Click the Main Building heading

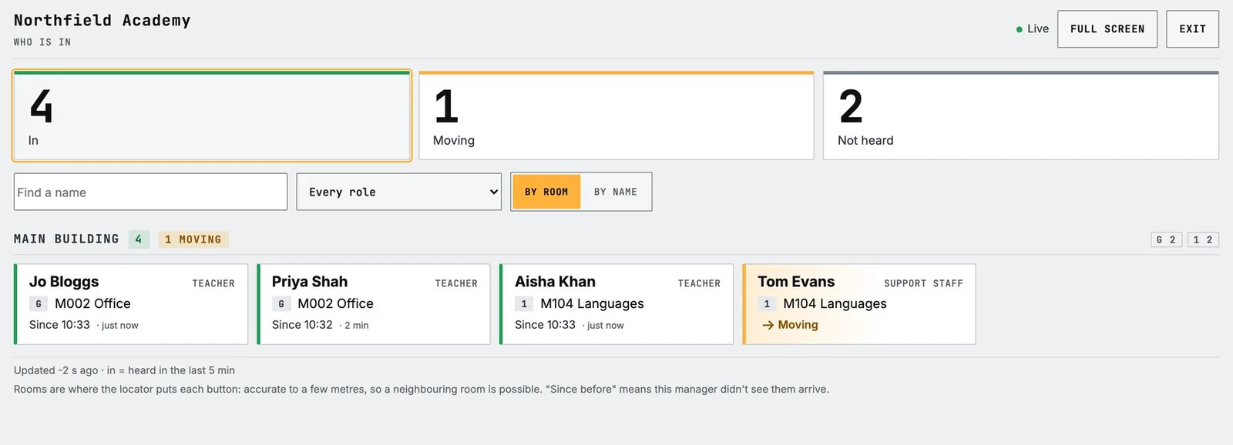point(66,239)
